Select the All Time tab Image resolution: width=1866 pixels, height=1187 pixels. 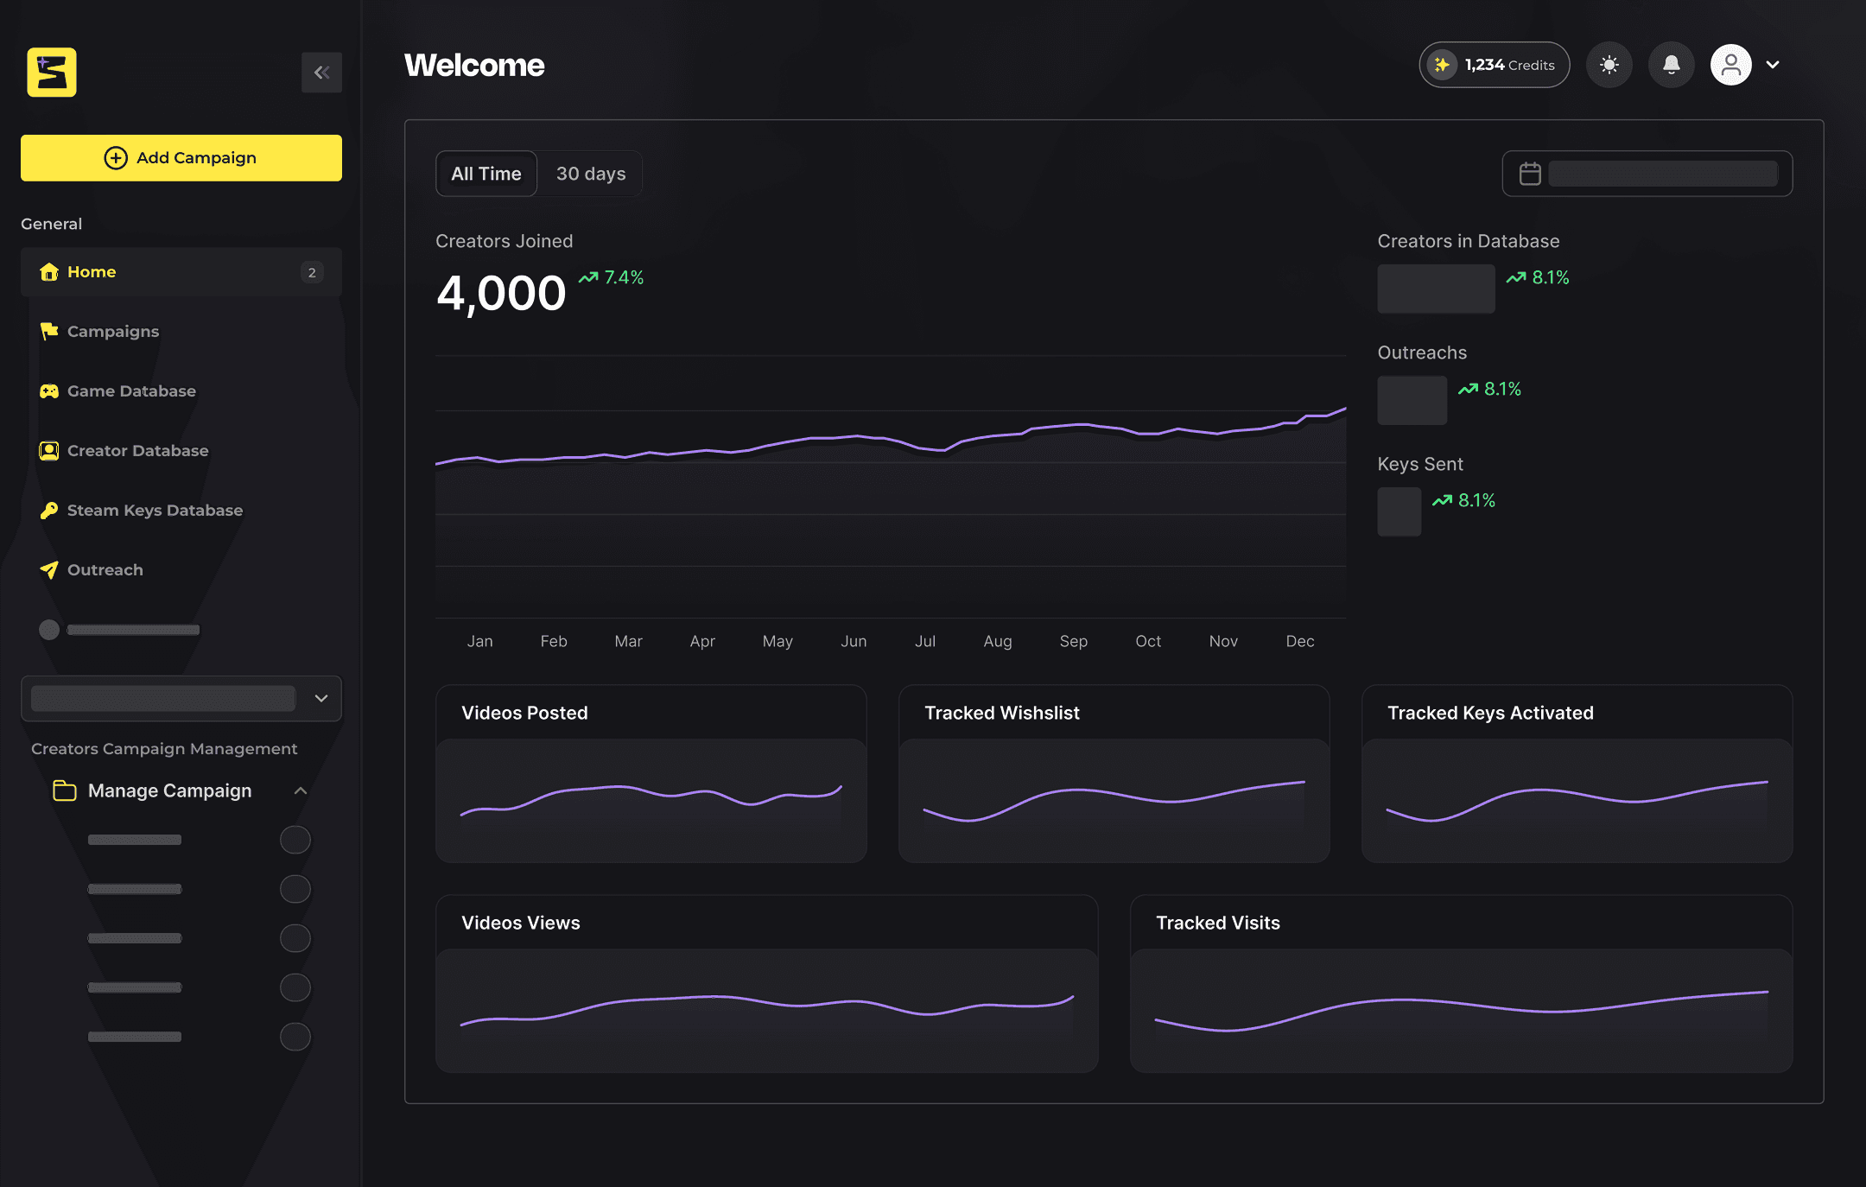(486, 174)
